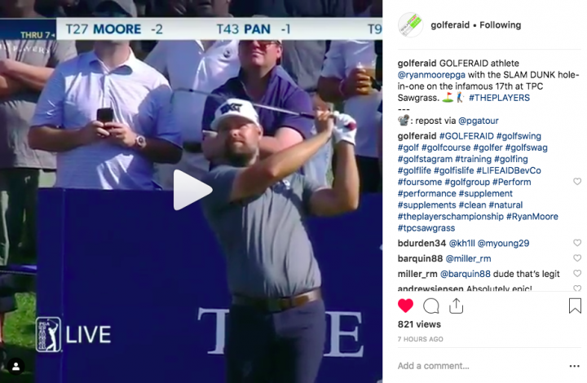The image size is (587, 383).
Task: Share the post with arrow icon
Action: (x=456, y=306)
